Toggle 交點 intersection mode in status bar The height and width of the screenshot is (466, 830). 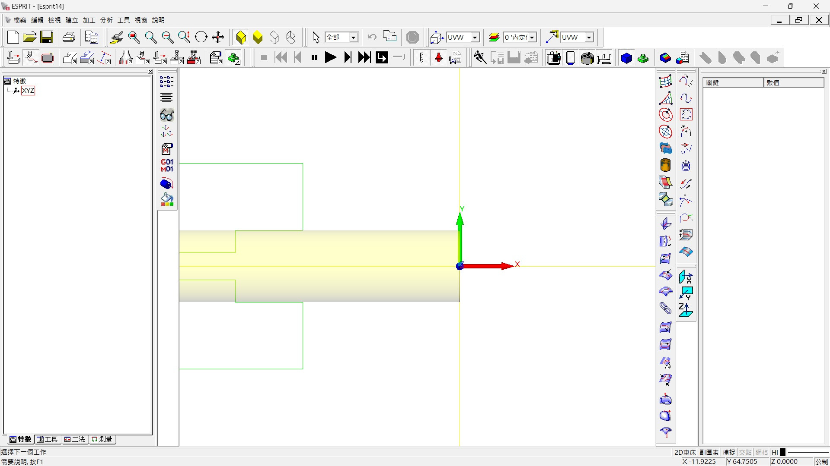(745, 452)
